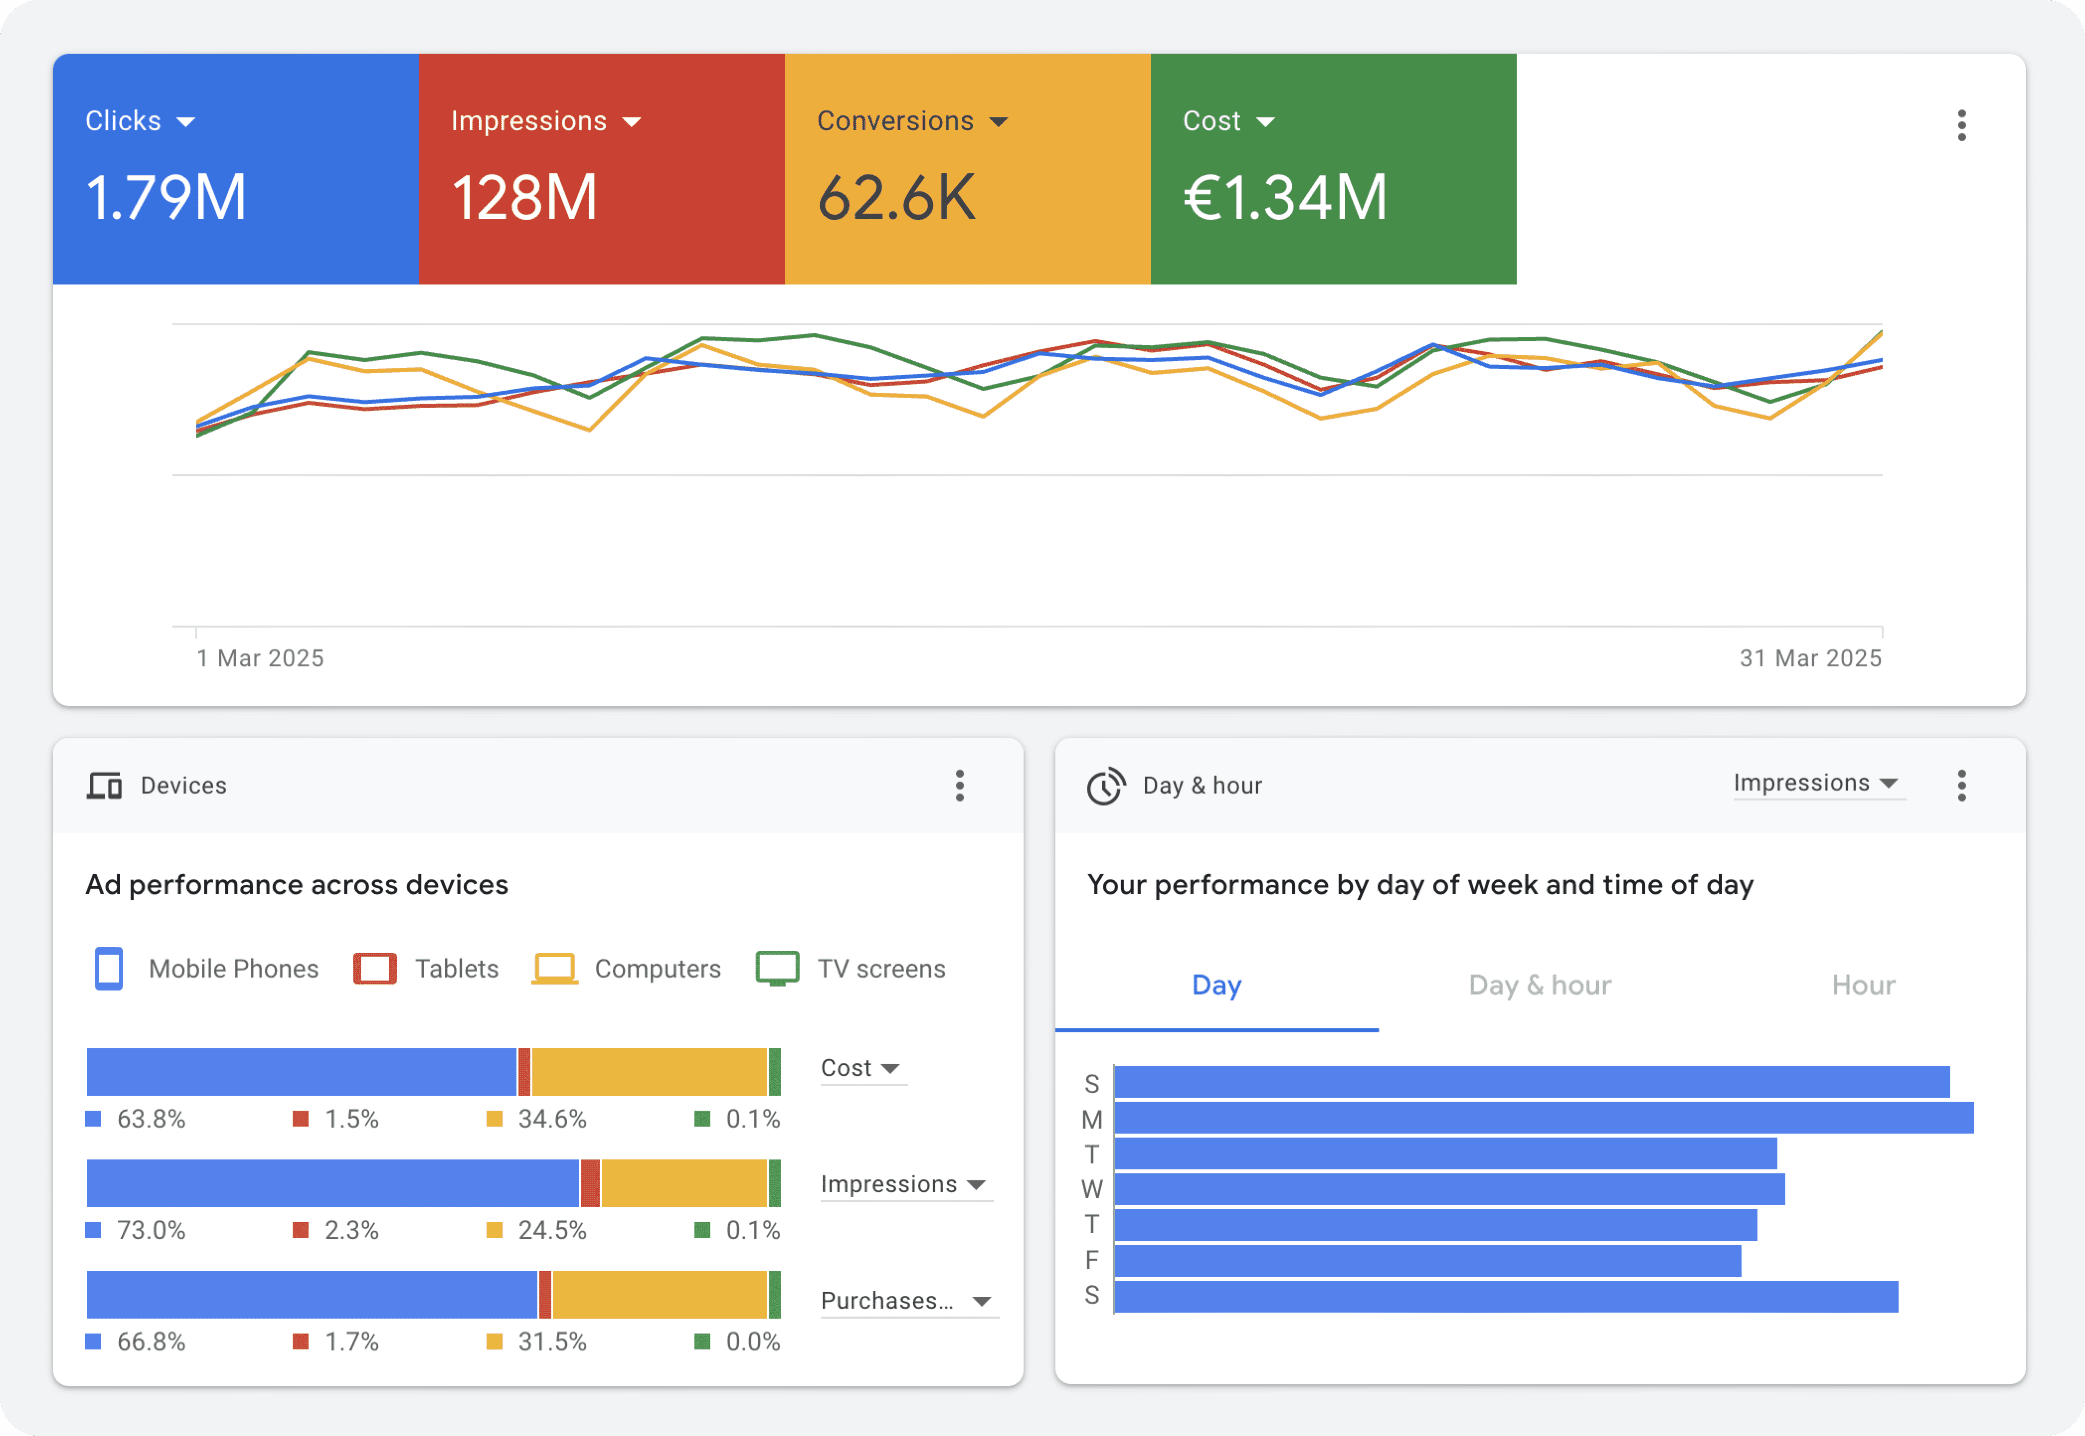Screen dimensions: 2085x1436
Task: Switch to the Day & hour tab
Action: pyautogui.click(x=1540, y=985)
